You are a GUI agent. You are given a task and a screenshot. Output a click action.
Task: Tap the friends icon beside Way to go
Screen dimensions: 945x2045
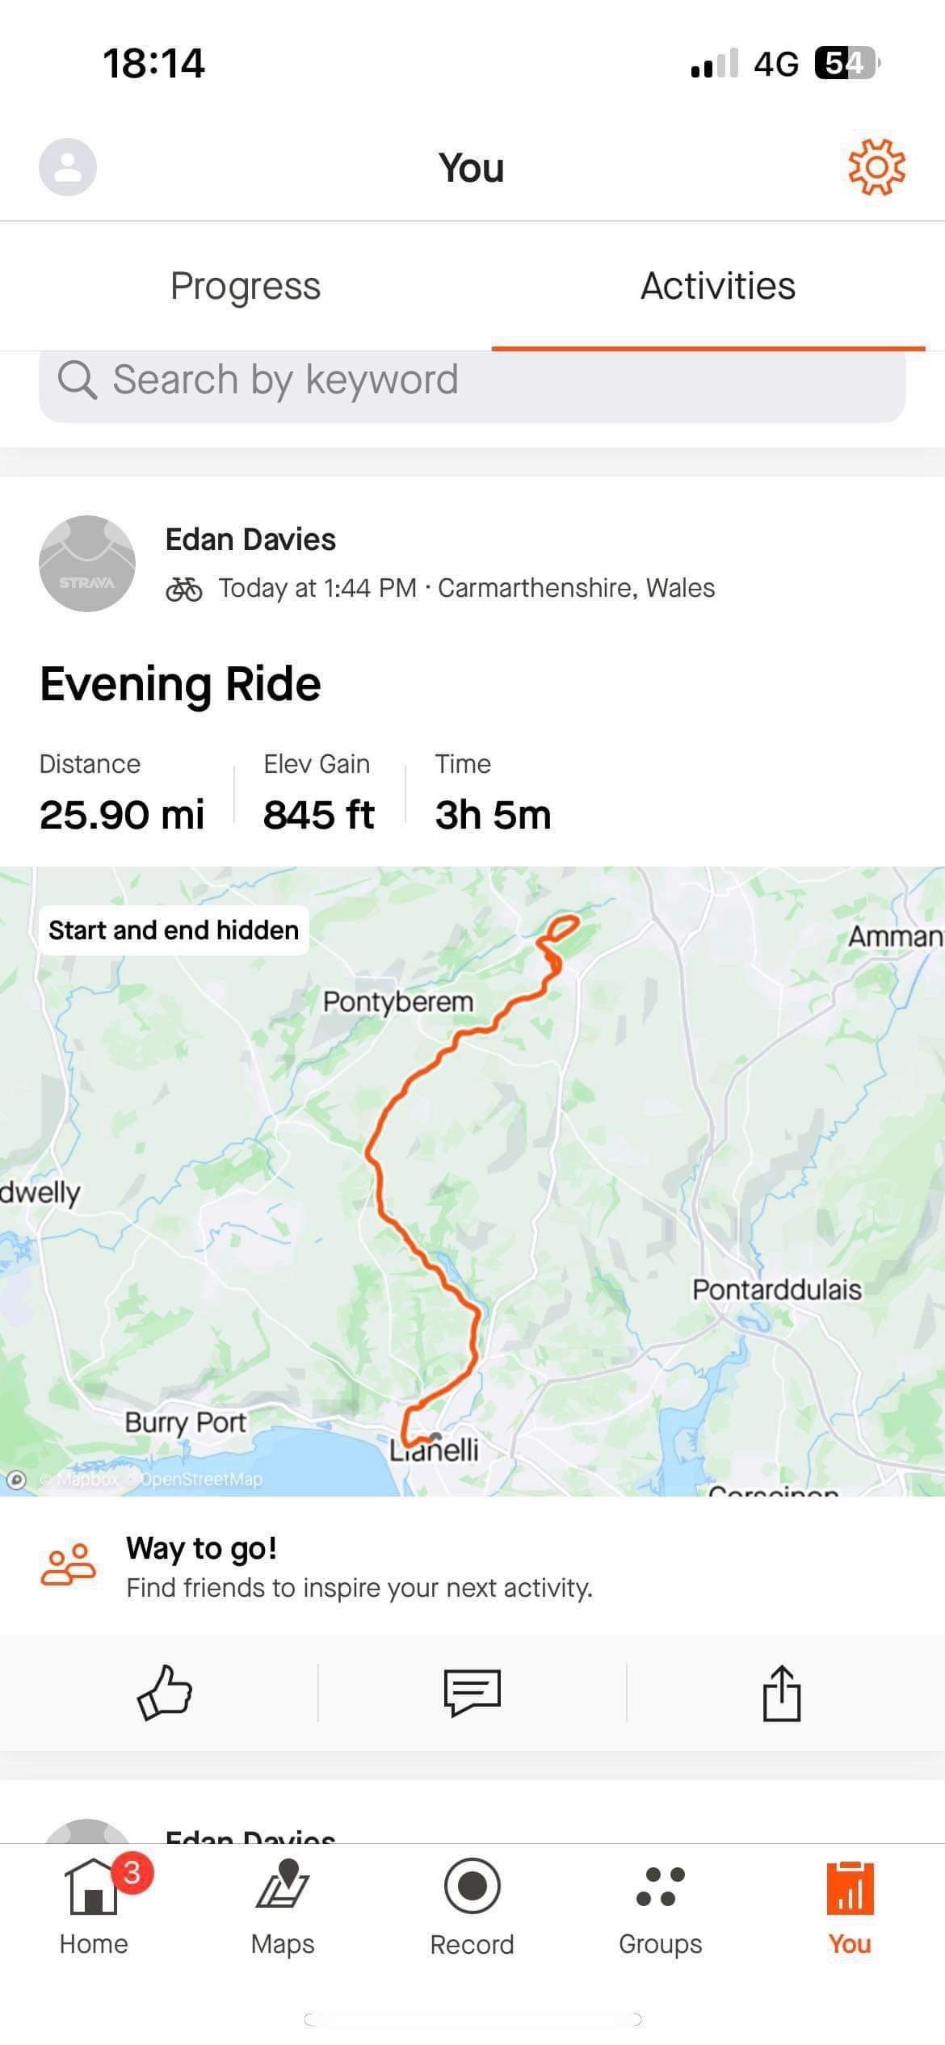[x=68, y=1565]
